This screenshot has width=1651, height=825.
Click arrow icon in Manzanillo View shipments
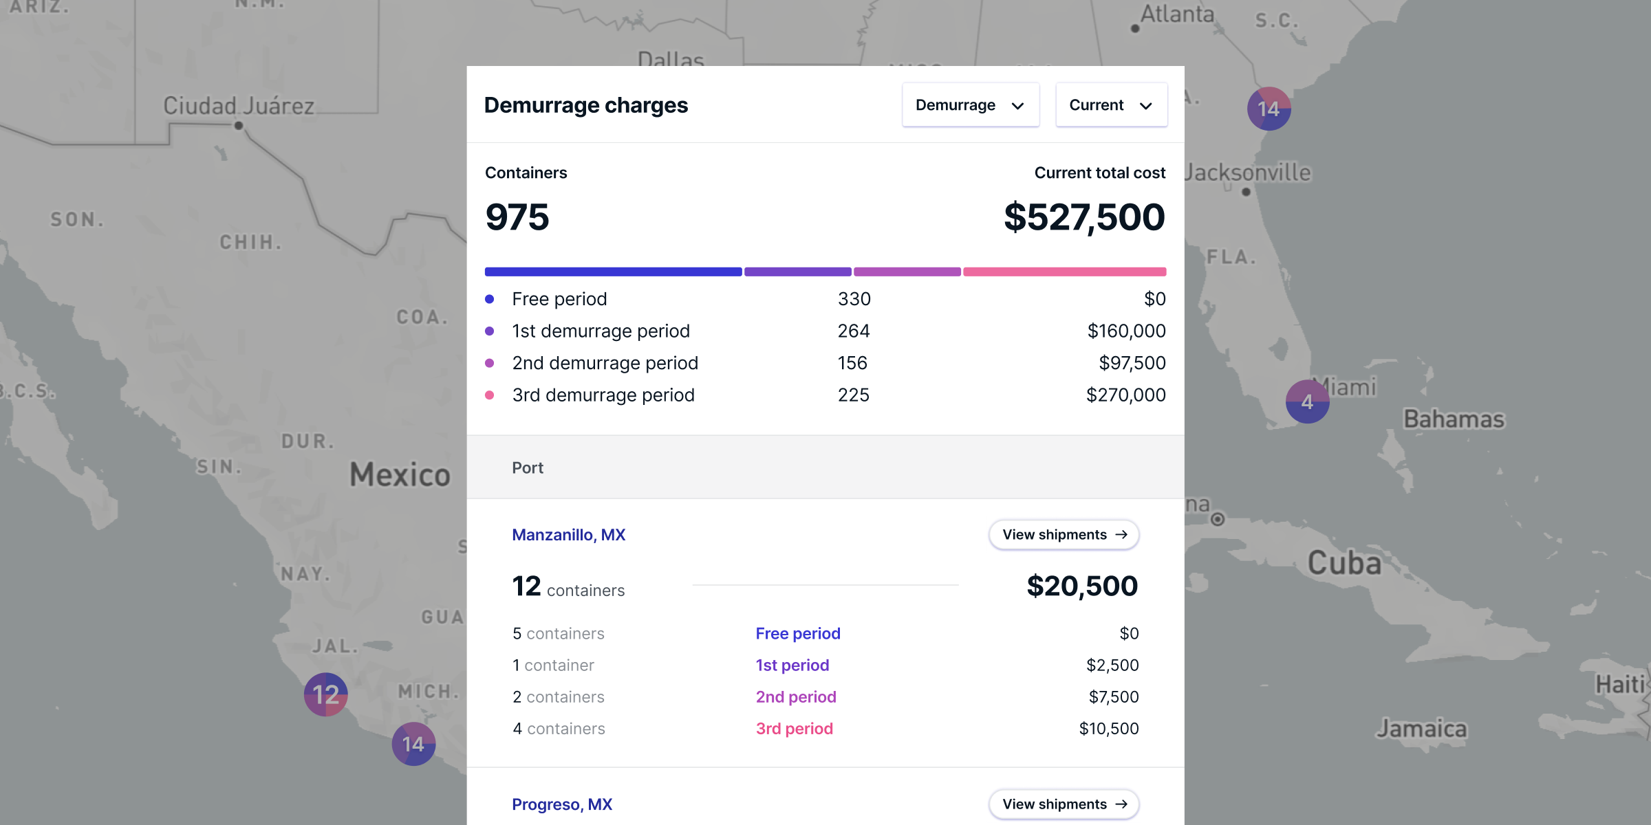pyautogui.click(x=1121, y=534)
